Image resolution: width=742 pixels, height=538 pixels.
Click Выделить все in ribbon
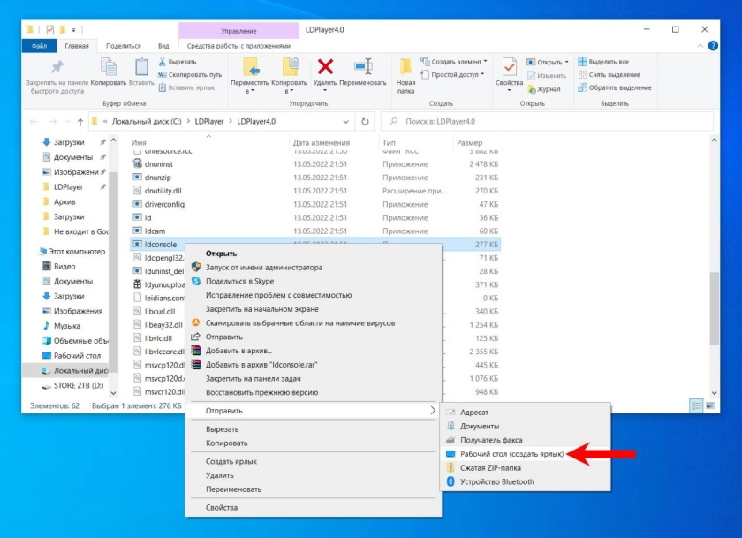(x=608, y=62)
